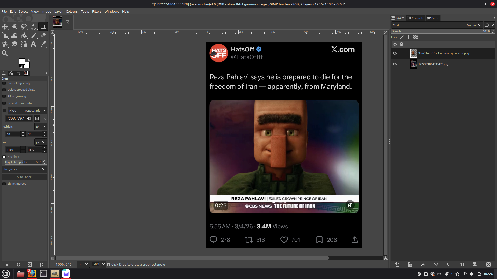Toggle the Highlight checkbox
Image resolution: width=497 pixels, height=279 pixels.
click(x=4, y=157)
